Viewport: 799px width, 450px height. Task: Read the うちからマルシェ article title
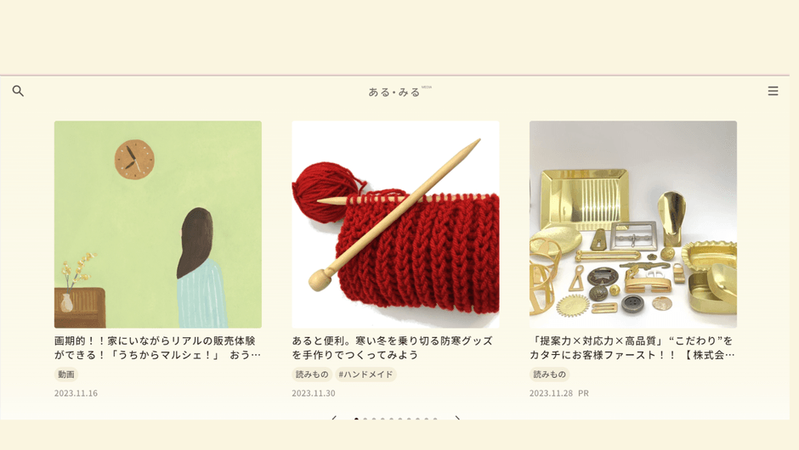pyautogui.click(x=157, y=347)
